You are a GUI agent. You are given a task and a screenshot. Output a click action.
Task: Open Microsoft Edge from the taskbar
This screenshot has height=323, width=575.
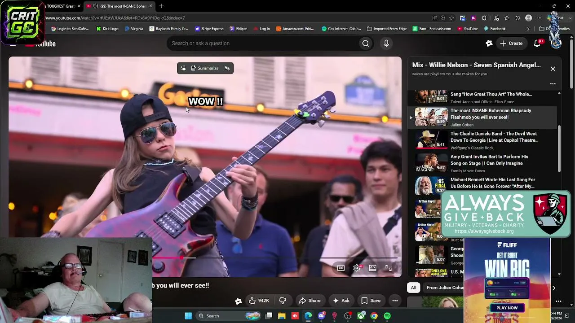(x=308, y=316)
